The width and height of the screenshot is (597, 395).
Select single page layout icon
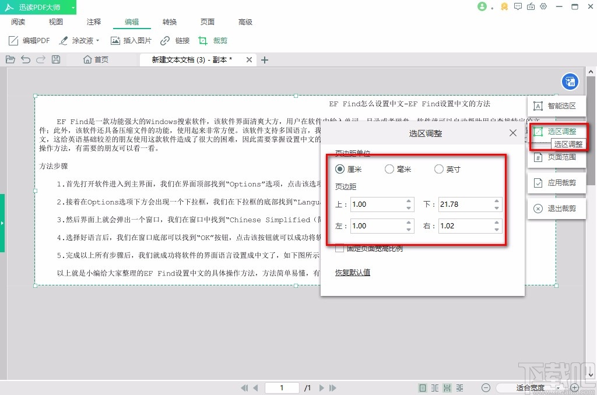(423, 388)
